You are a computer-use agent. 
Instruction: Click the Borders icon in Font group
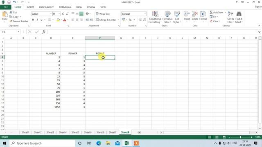coord(50,20)
